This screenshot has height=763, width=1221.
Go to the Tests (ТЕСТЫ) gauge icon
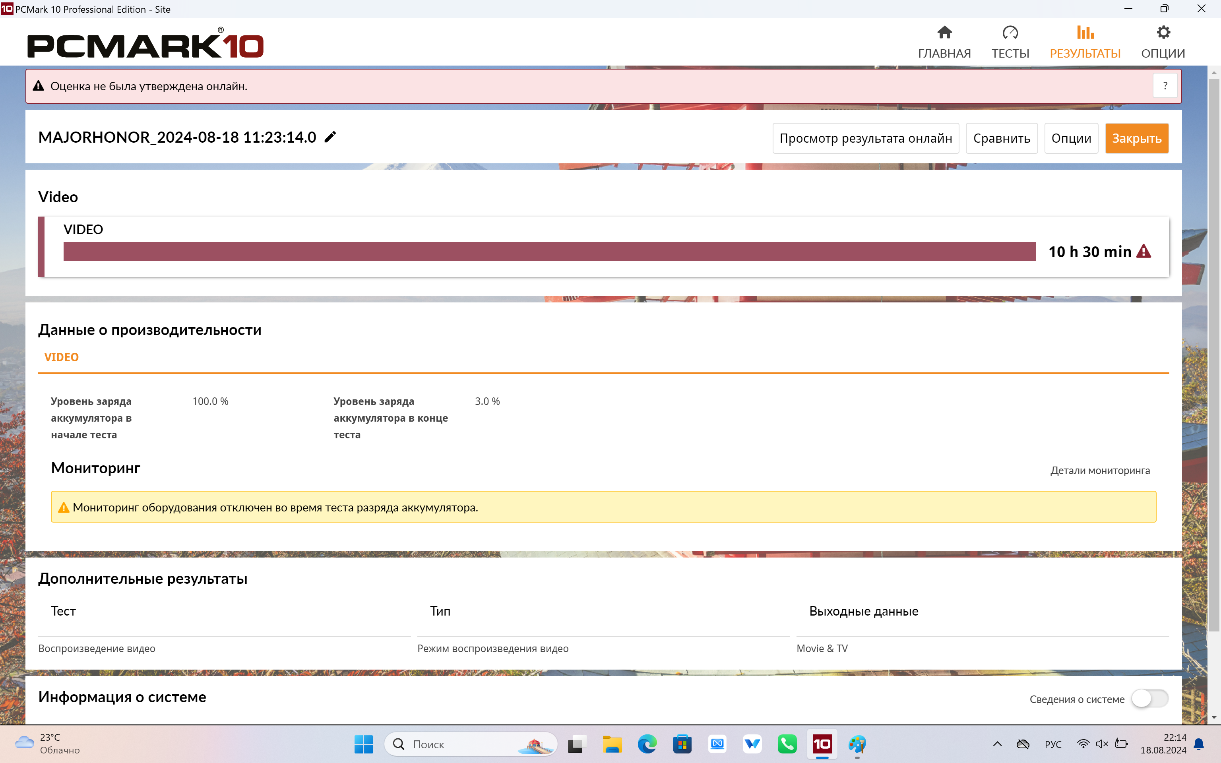coord(1010,33)
